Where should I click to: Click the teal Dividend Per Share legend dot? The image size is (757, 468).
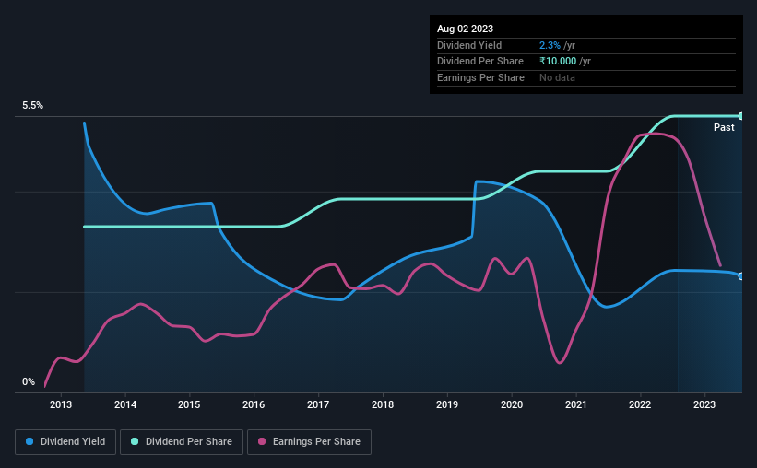(x=135, y=441)
